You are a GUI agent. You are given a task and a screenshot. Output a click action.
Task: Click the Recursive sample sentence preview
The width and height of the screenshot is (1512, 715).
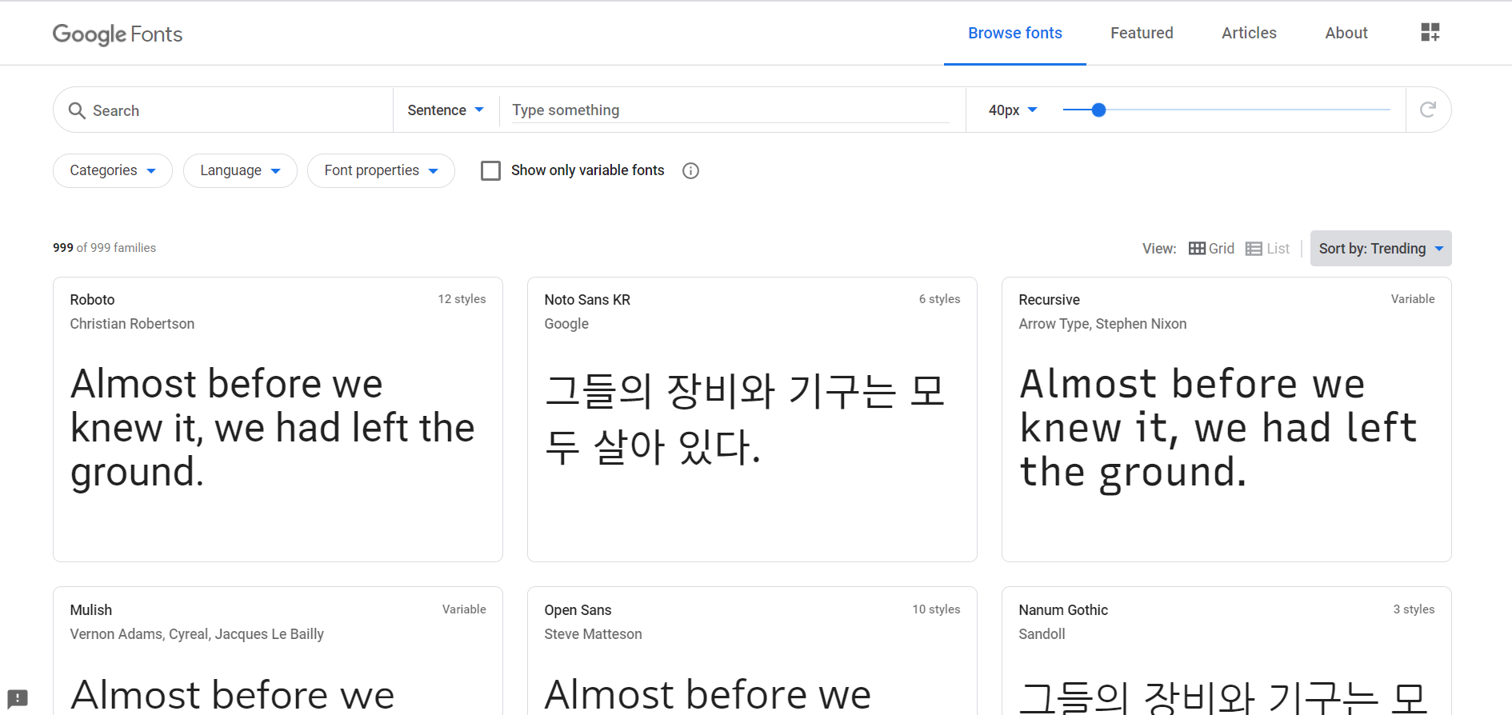coord(1218,428)
